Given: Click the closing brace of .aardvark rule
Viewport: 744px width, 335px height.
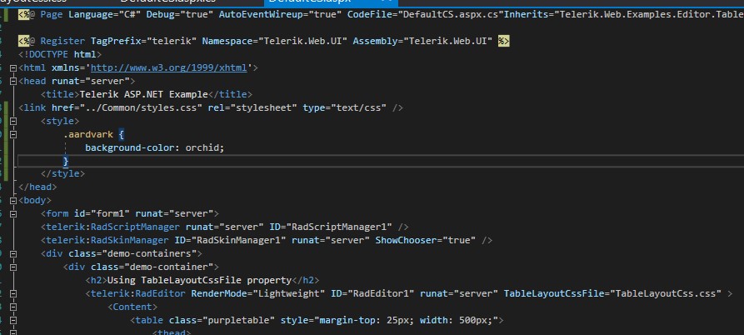Looking at the screenshot, I should (x=66, y=161).
